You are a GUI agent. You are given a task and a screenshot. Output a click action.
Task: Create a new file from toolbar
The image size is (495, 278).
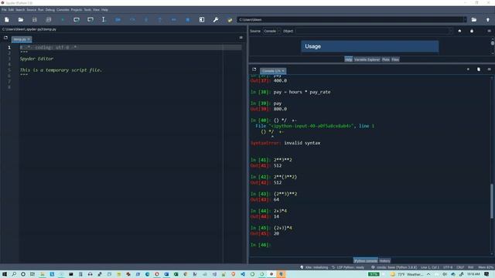7,19
